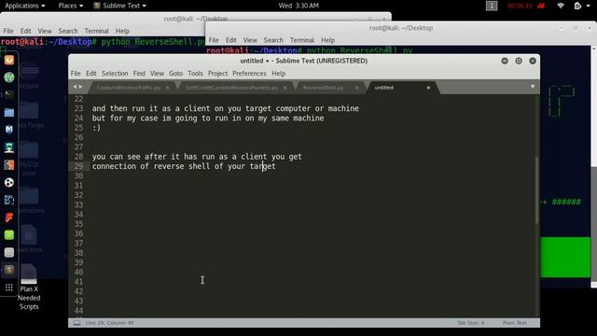597x336 pixels.
Task: Select the Sublime Text dock icon
Action: click(9, 270)
